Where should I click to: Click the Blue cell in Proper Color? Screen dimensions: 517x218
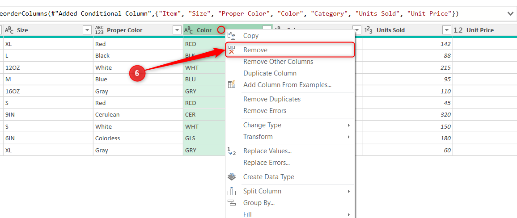tap(138, 80)
